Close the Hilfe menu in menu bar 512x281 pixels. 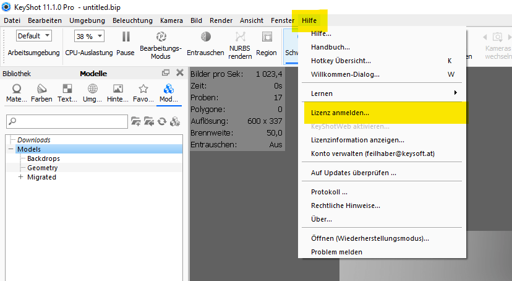tap(309, 20)
